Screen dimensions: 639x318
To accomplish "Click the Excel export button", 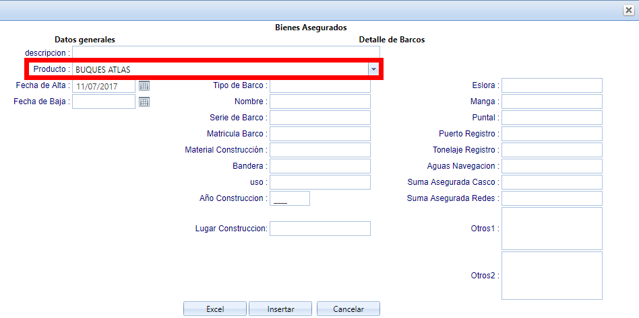I will [x=215, y=309].
